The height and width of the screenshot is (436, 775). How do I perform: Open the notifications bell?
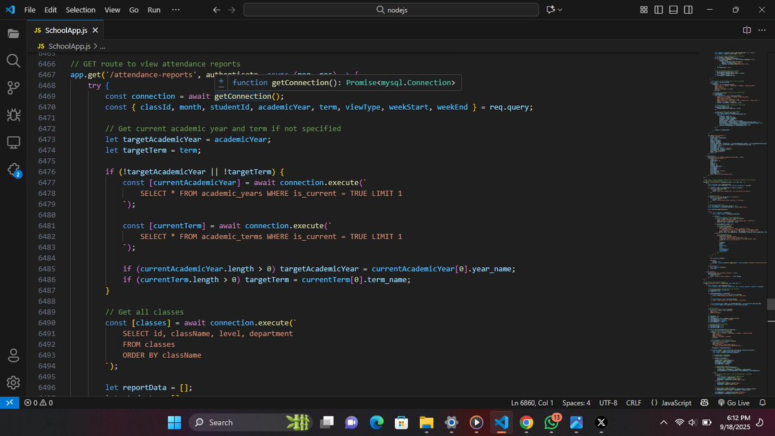coord(763,402)
